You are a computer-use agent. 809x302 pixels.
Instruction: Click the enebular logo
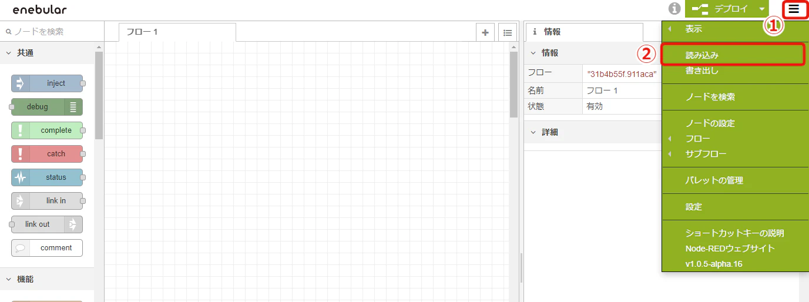pyautogui.click(x=40, y=9)
